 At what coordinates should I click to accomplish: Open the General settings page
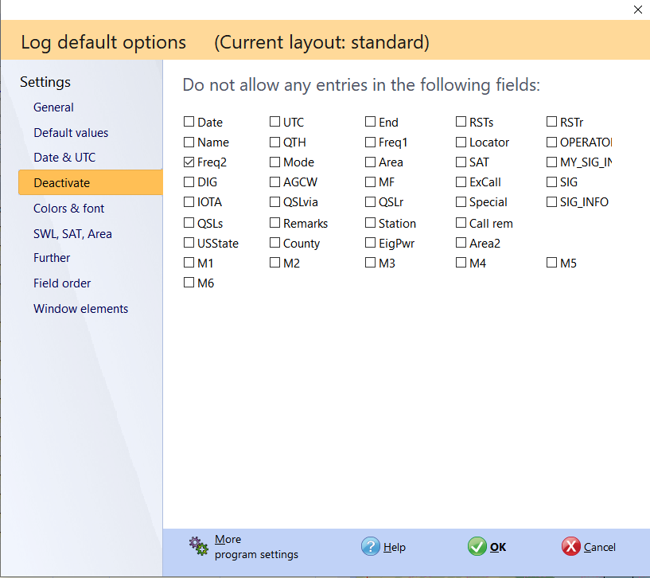point(53,107)
